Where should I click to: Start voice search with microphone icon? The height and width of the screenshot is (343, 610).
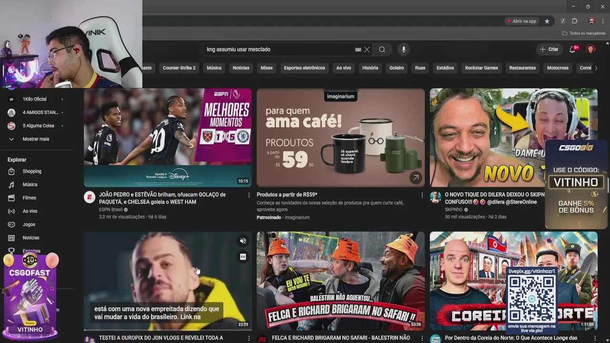pos(404,50)
